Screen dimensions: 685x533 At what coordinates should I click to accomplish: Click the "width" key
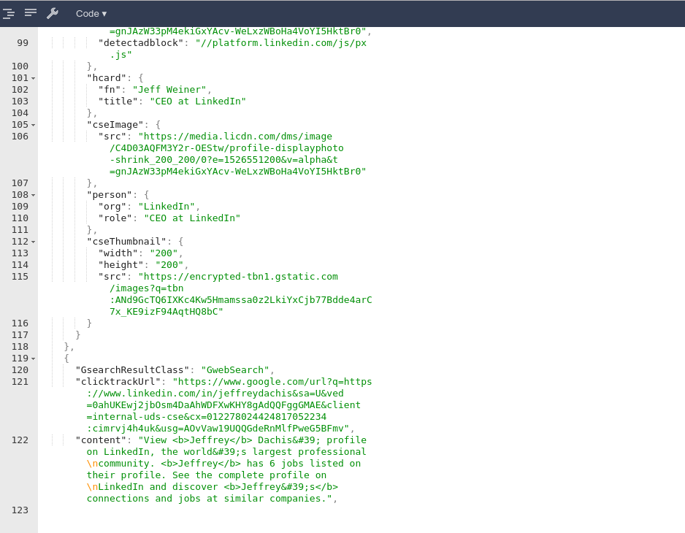118,253
